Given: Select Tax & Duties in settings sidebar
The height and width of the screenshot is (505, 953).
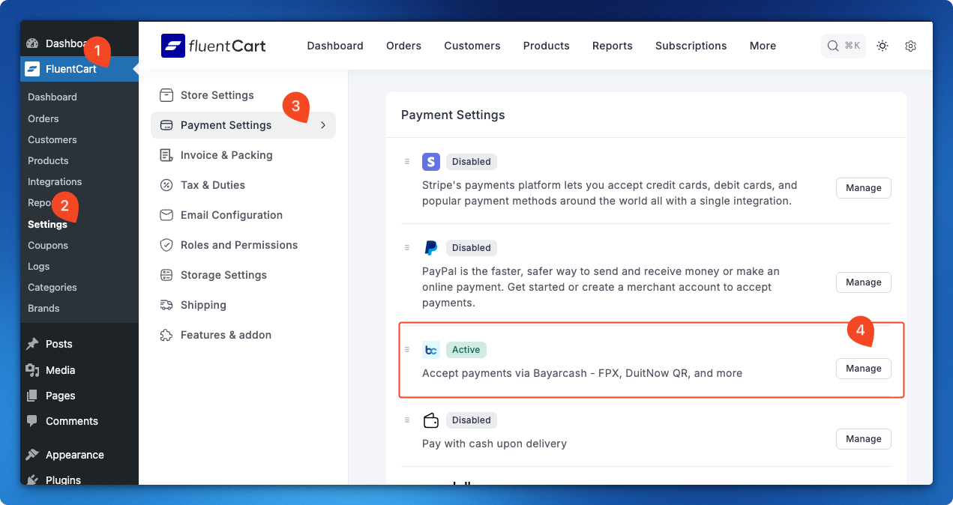Looking at the screenshot, I should [x=212, y=185].
